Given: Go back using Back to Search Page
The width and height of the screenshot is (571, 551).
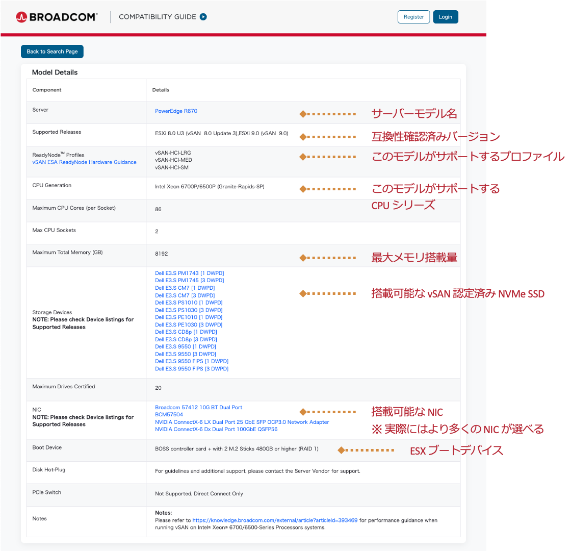Looking at the screenshot, I should point(52,52).
